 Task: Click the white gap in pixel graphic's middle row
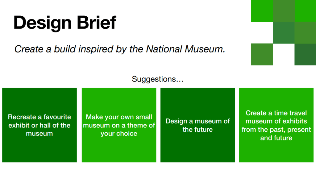[x=262, y=33]
